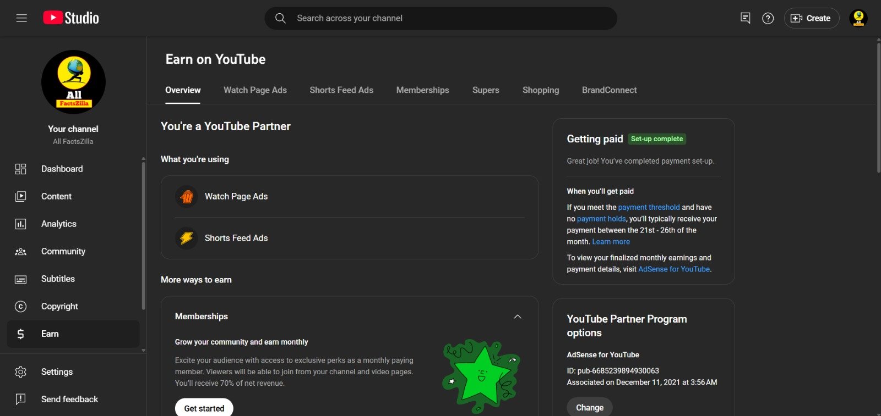This screenshot has width=881, height=416.
Task: Click the Change AdSense button
Action: point(590,408)
